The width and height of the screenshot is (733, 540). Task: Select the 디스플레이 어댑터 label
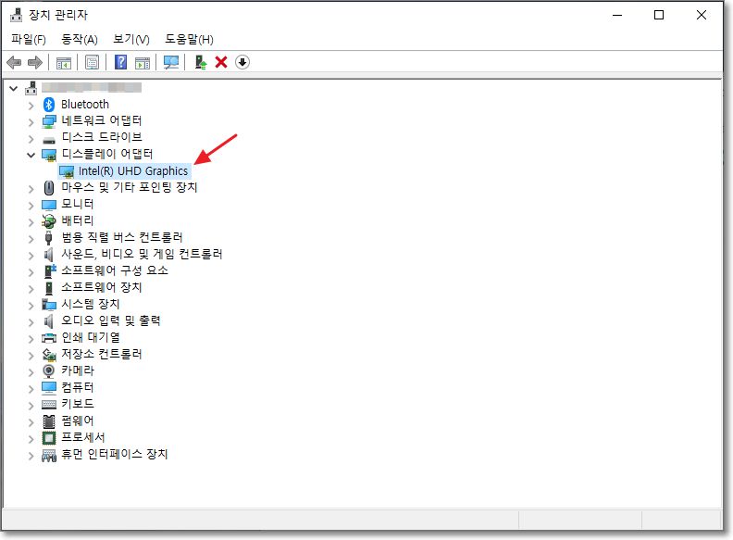click(x=107, y=154)
